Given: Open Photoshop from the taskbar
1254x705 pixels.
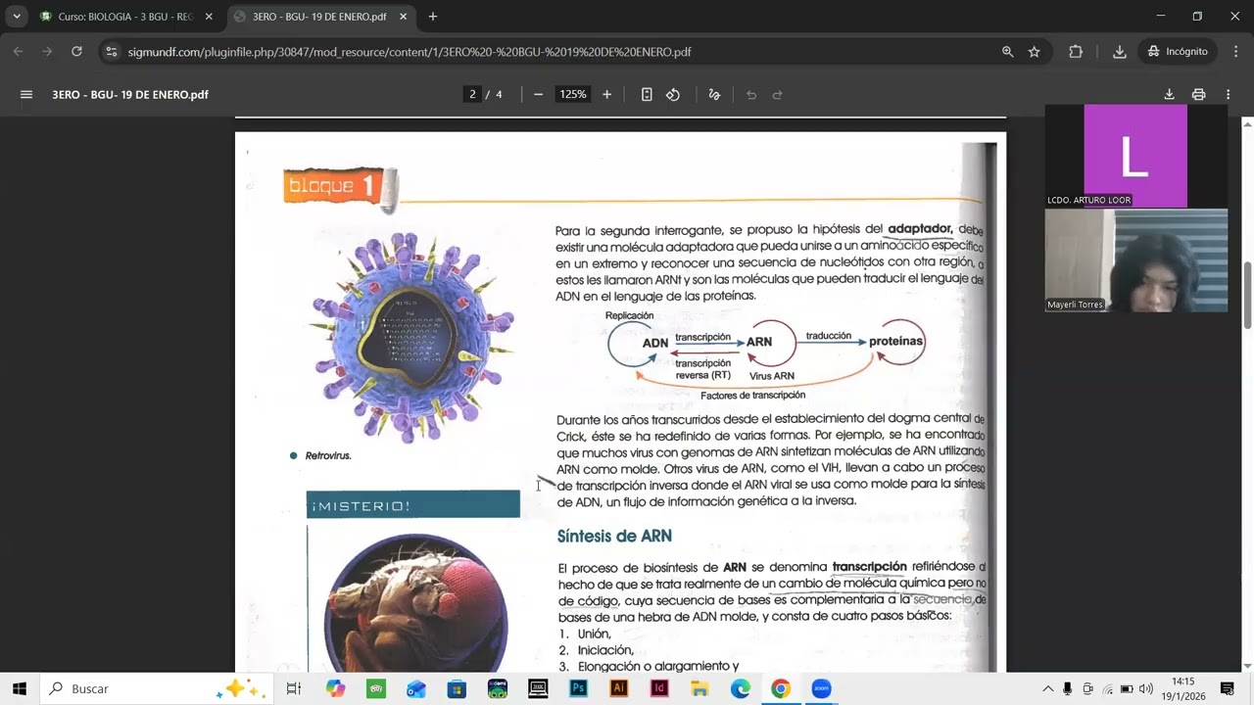Looking at the screenshot, I should pos(578,688).
